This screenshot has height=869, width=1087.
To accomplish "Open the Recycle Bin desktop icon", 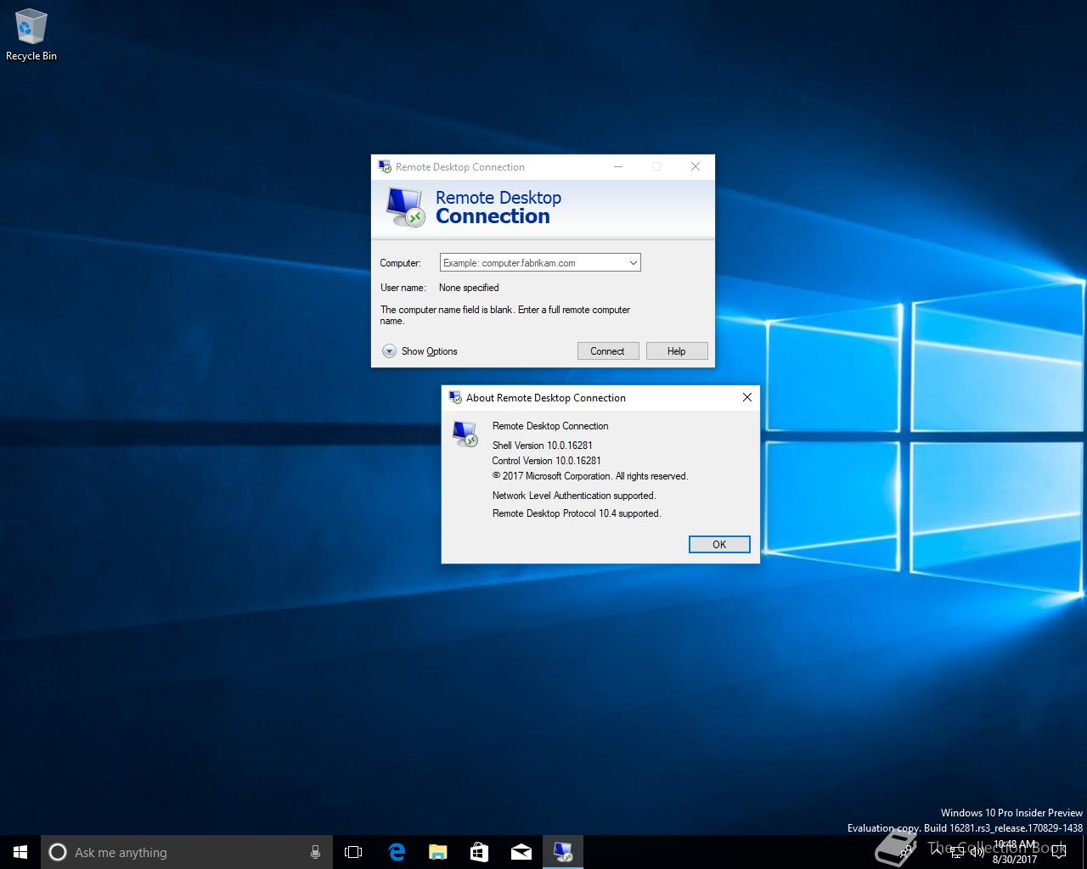I will pyautogui.click(x=31, y=36).
